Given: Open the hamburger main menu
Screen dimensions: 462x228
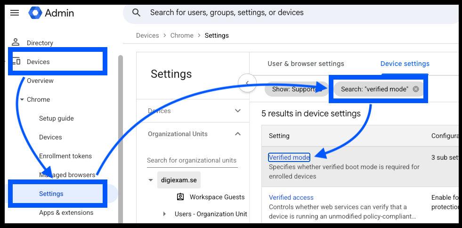Looking at the screenshot, I should tap(15, 13).
